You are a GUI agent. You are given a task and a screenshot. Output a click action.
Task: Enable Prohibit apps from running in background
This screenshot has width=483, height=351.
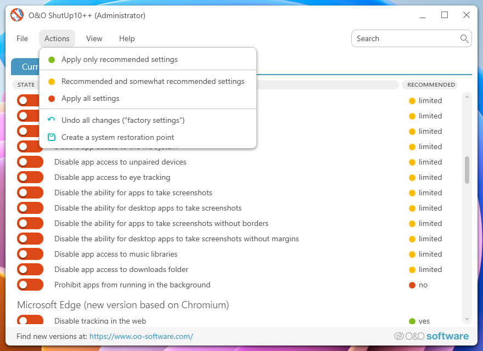pos(30,285)
